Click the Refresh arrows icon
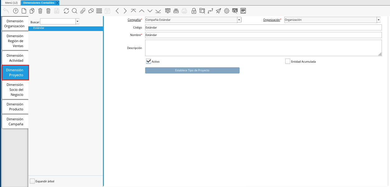This screenshot has width=390, height=187. click(66, 11)
